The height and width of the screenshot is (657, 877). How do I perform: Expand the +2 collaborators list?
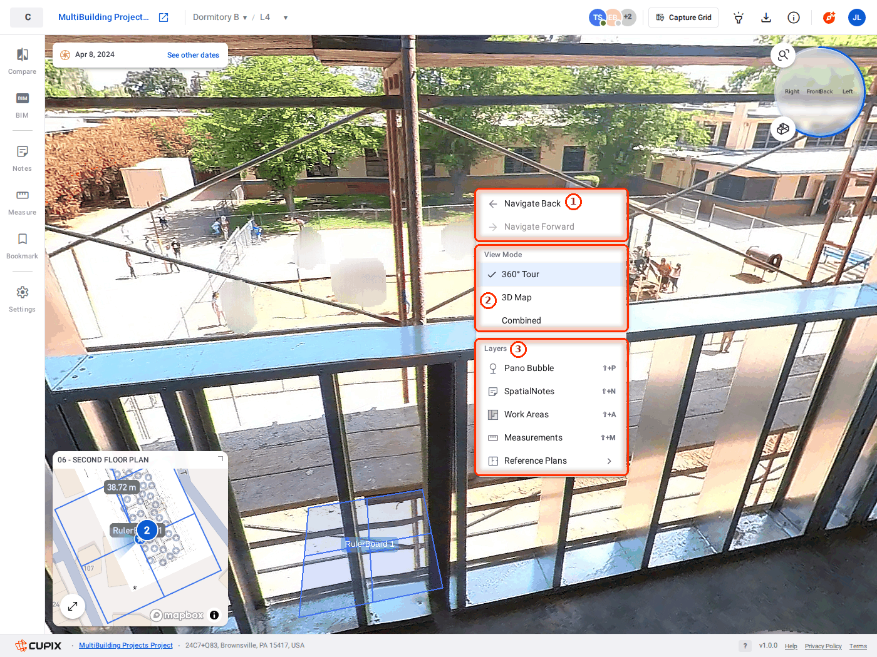coord(628,18)
